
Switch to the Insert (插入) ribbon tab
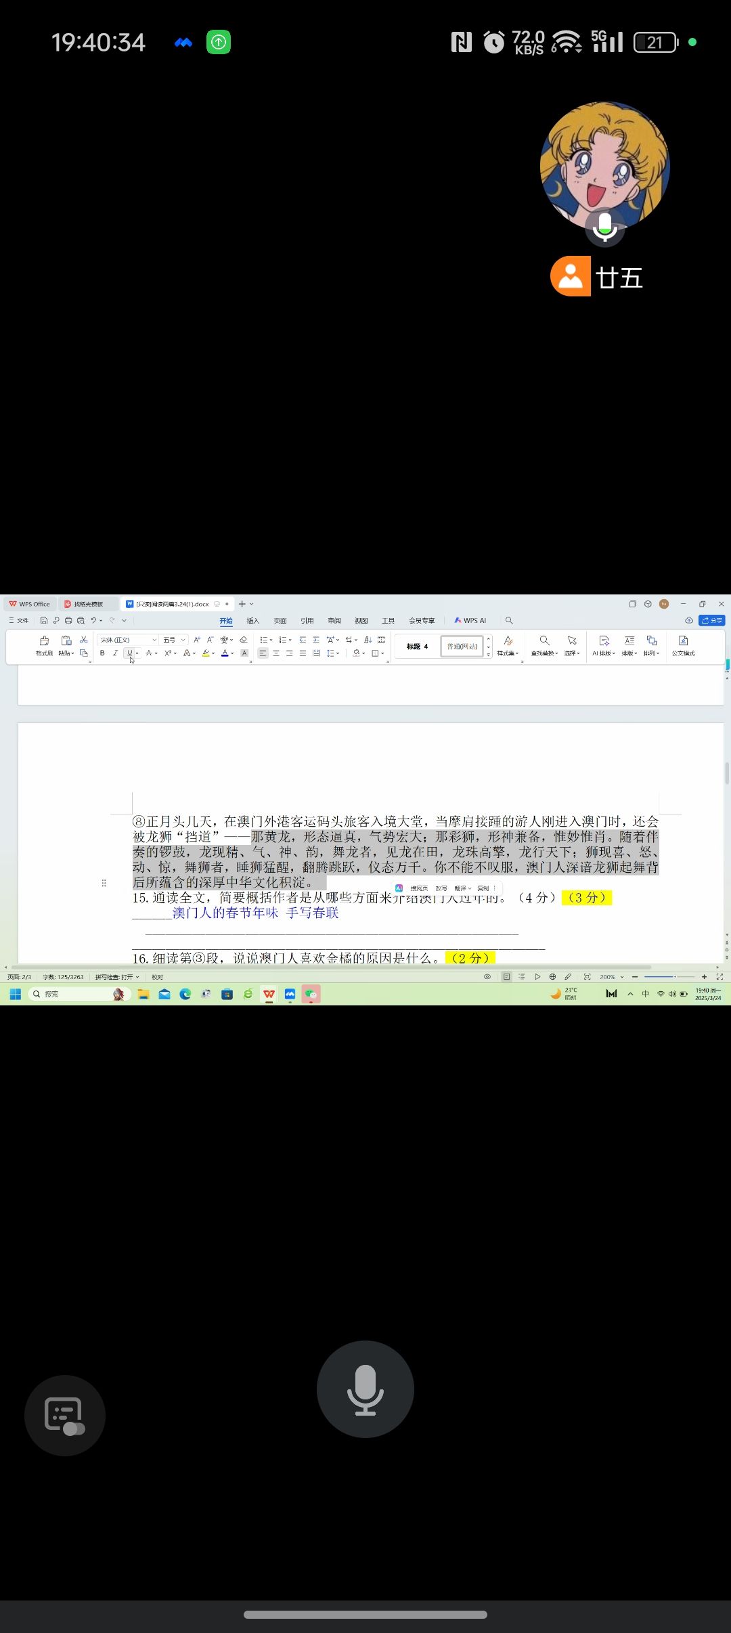[x=252, y=621]
